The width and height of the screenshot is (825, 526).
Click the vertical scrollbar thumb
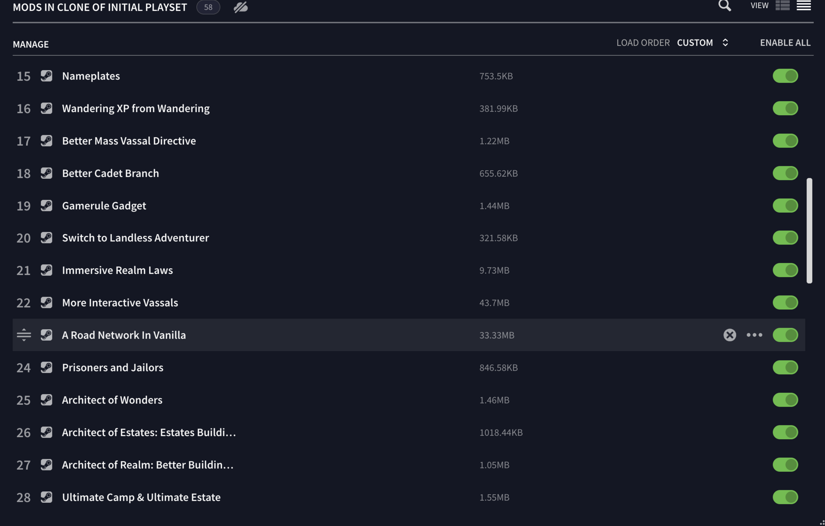[x=809, y=230]
